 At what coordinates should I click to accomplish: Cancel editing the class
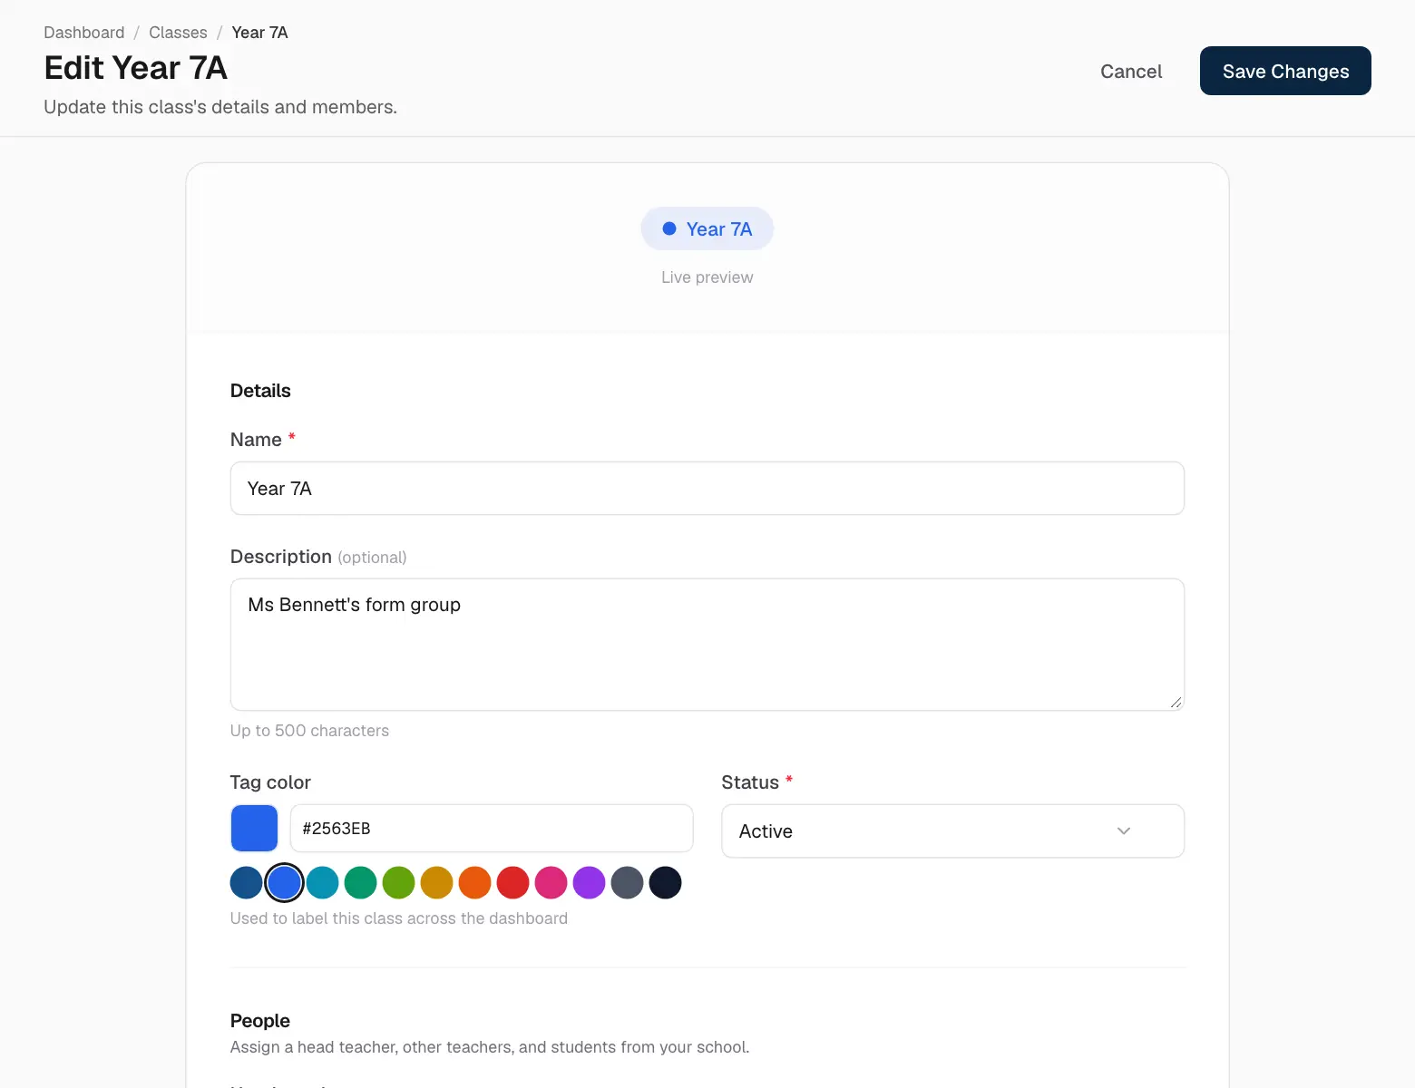point(1131,71)
